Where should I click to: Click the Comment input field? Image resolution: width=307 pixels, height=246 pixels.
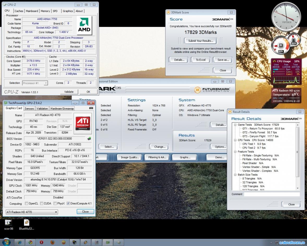272,194
